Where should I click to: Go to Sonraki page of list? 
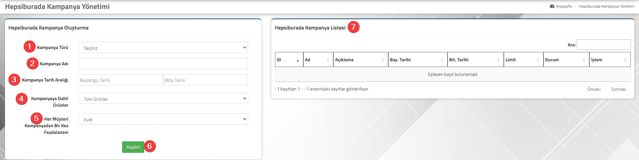pyautogui.click(x=619, y=89)
